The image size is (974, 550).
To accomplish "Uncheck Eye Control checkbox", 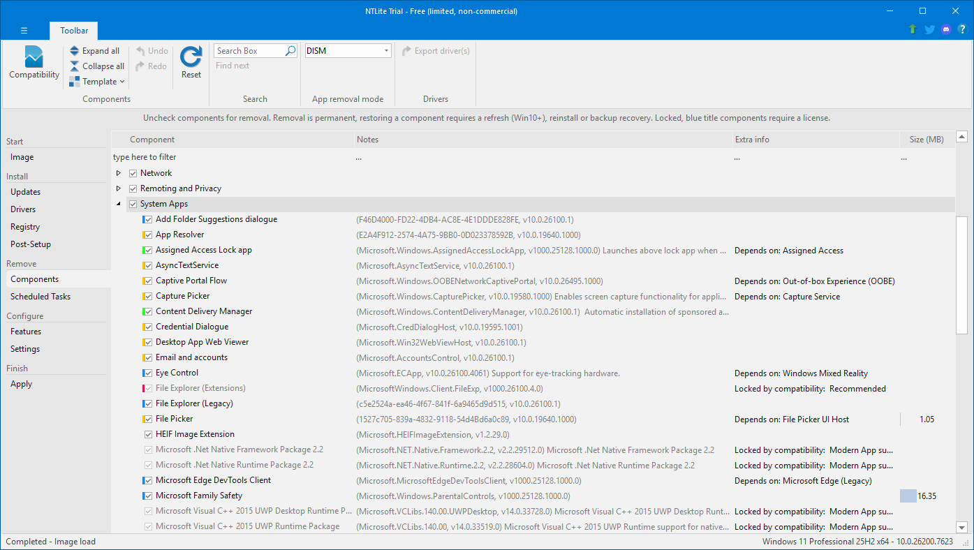I will (148, 373).
